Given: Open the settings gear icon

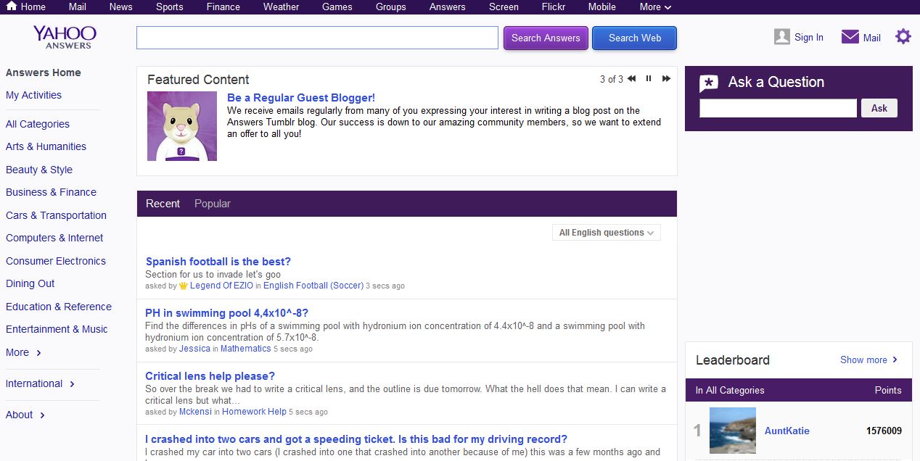Looking at the screenshot, I should point(903,36).
